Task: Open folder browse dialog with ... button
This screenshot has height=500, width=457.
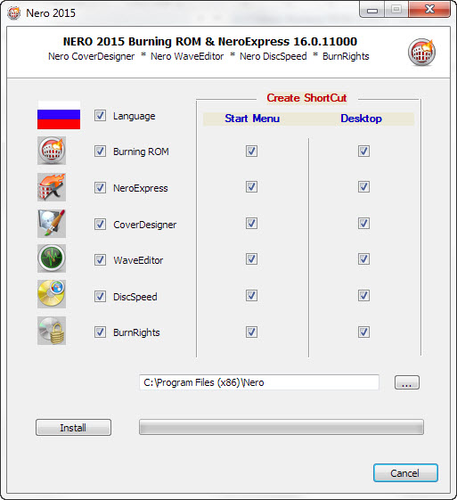Action: [407, 382]
